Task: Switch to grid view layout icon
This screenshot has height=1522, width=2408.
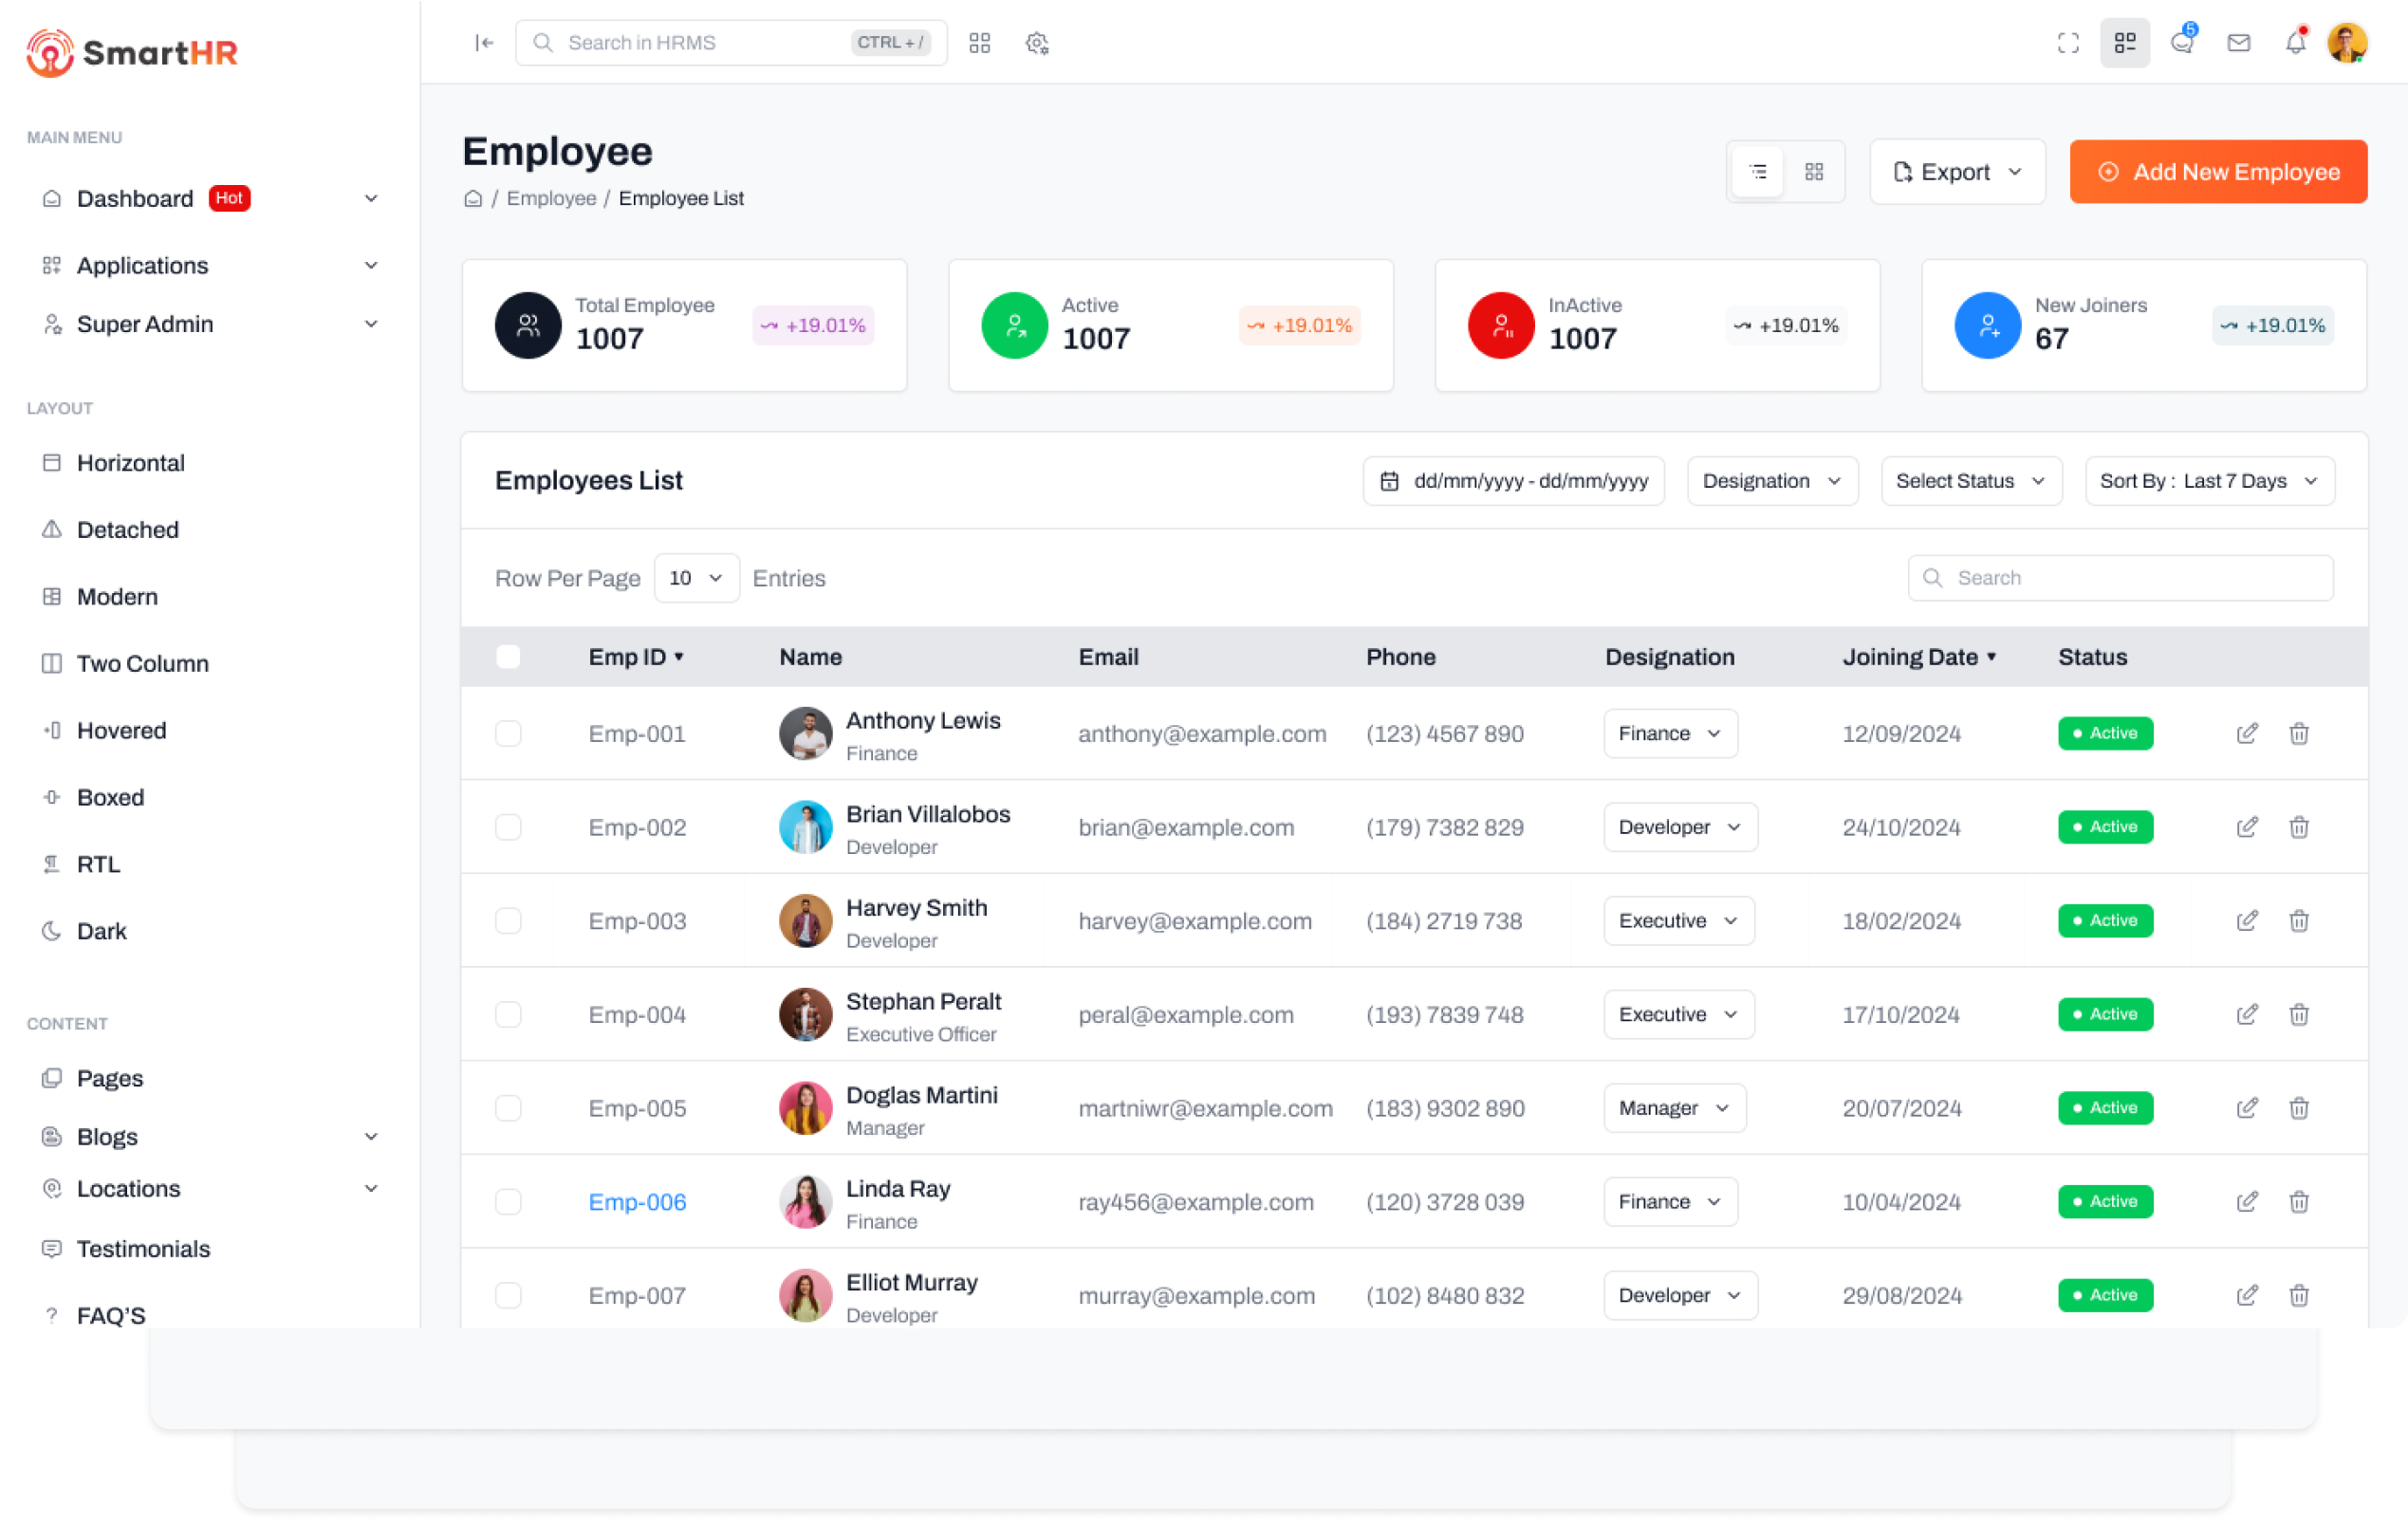Action: click(x=1814, y=172)
